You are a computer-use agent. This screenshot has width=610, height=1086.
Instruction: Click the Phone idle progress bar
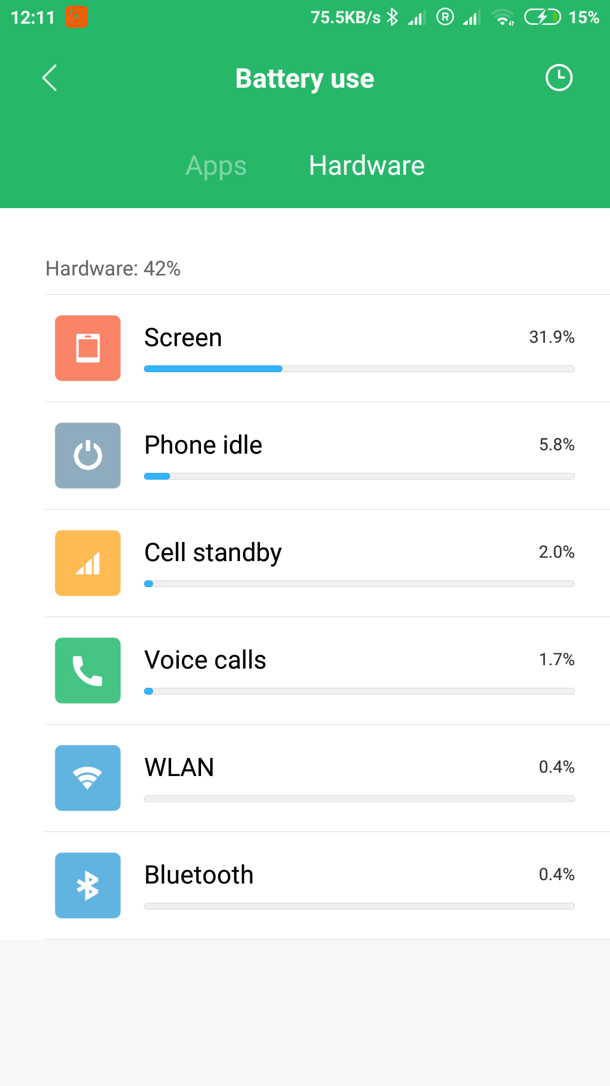[359, 476]
